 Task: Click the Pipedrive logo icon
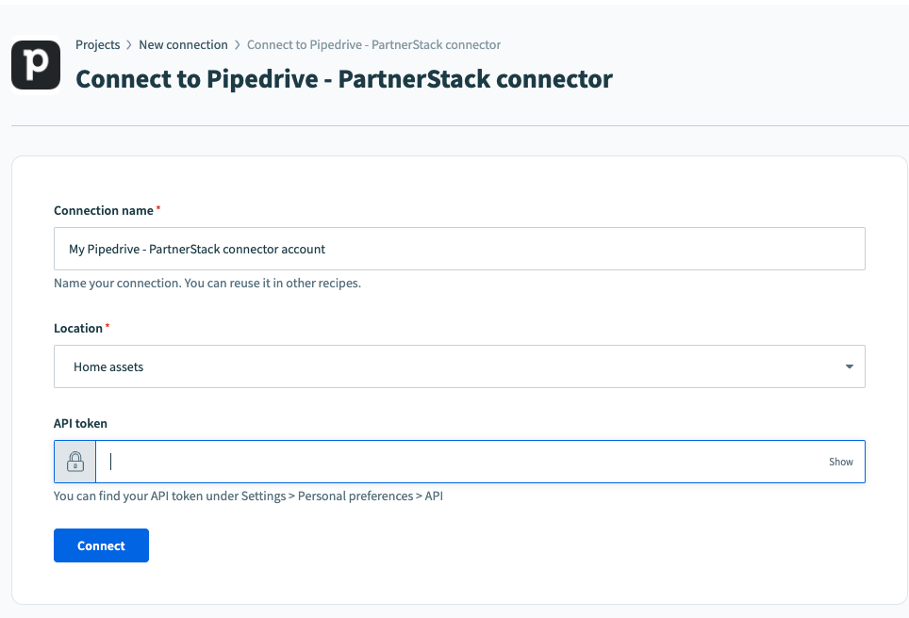(36, 65)
